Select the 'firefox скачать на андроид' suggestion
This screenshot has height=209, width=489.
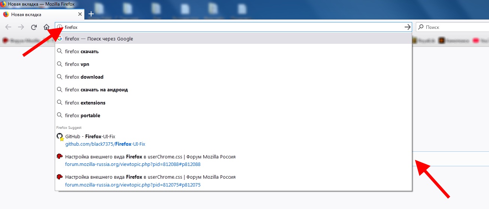pos(233,90)
